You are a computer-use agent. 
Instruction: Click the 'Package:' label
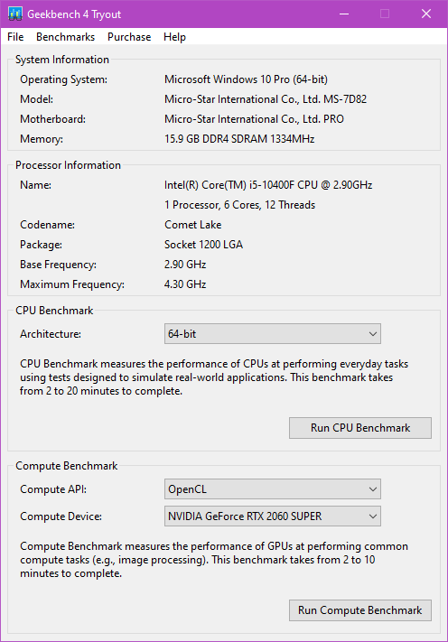pyautogui.click(x=41, y=245)
